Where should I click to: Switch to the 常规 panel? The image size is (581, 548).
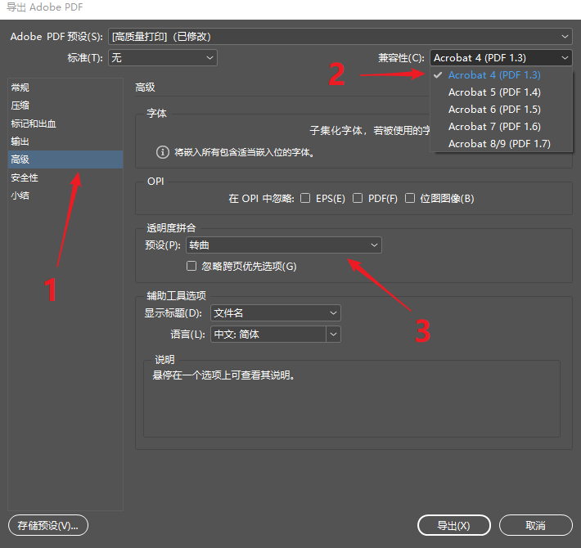coord(21,88)
